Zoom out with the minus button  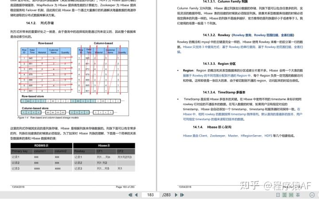[311, 195]
